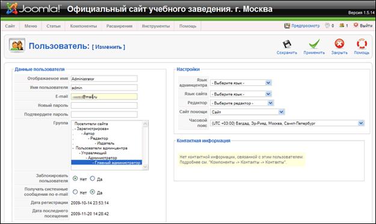This screenshot has height=224, width=376.
Task: Open the Часовой пояс timezone dropdown
Action: (288, 123)
